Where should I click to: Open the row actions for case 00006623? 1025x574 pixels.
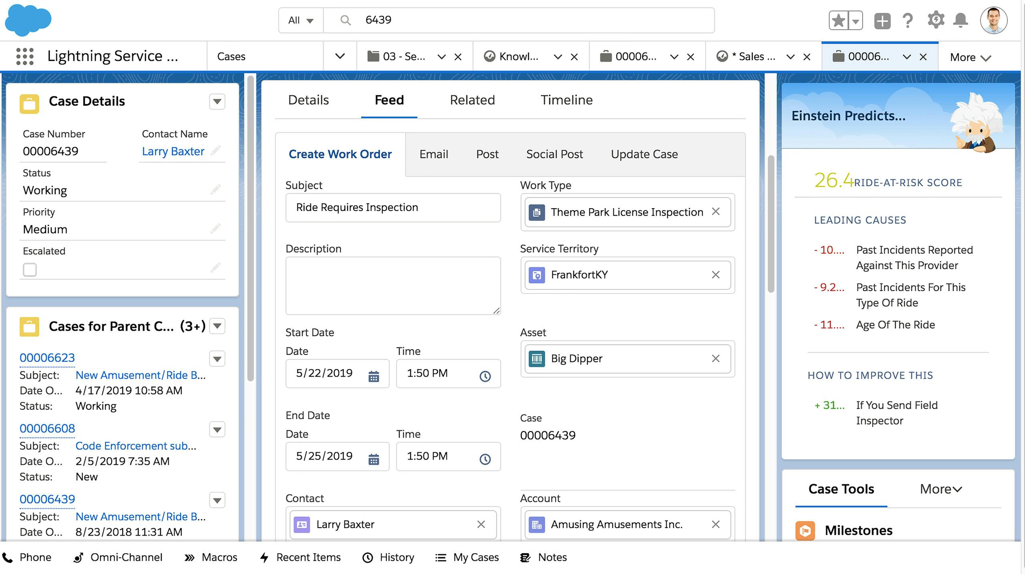[217, 359]
